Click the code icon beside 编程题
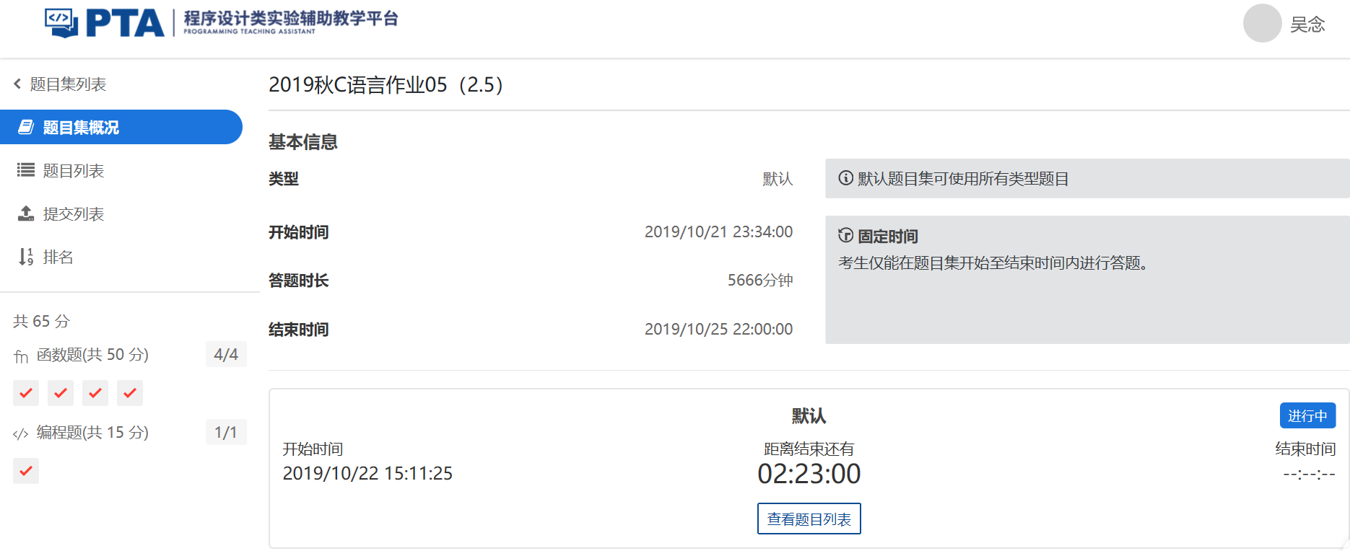The height and width of the screenshot is (551, 1350). click(21, 433)
